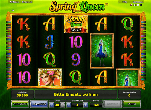Decrease the Einsatz/Linie value
This screenshot has width=151, height=110.
[x=69, y=105]
